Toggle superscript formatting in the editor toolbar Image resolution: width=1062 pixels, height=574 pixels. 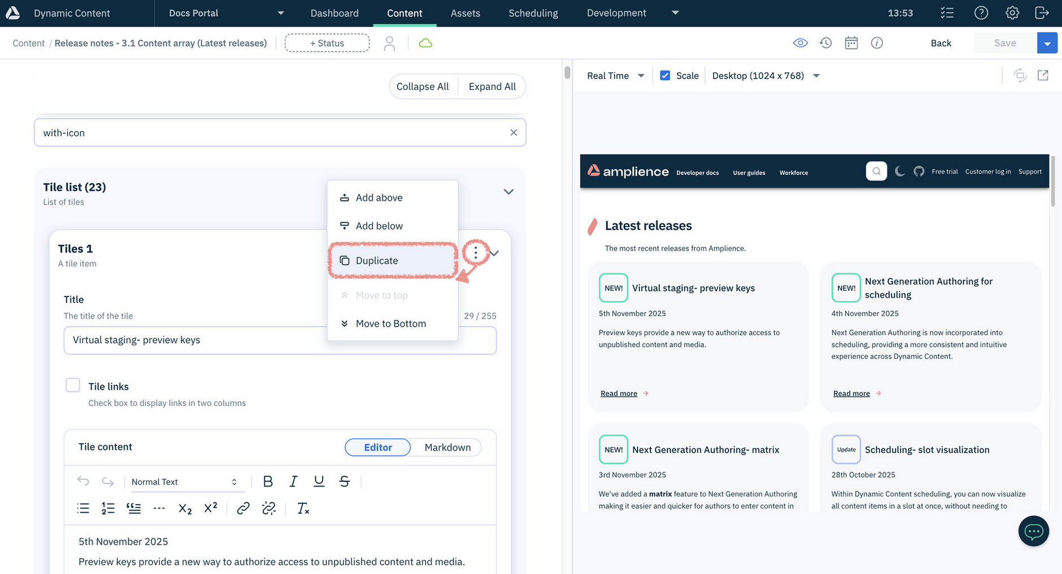pos(210,507)
